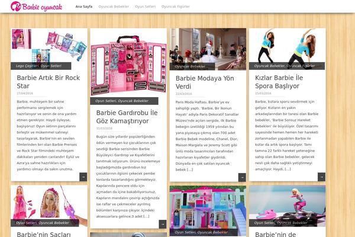The height and width of the screenshot is (237, 355).
Task: Open the Barbie on jet ski thumbnail
Action: point(288,206)
